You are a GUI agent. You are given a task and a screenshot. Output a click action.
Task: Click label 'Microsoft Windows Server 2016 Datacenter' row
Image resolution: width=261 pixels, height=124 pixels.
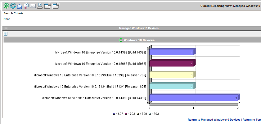coord(94,98)
